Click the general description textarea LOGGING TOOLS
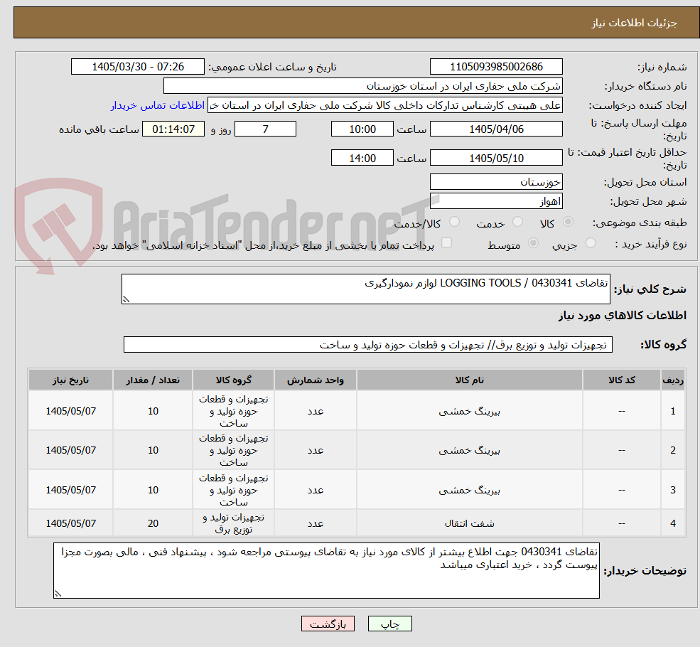The width and height of the screenshot is (700, 647). (365, 289)
